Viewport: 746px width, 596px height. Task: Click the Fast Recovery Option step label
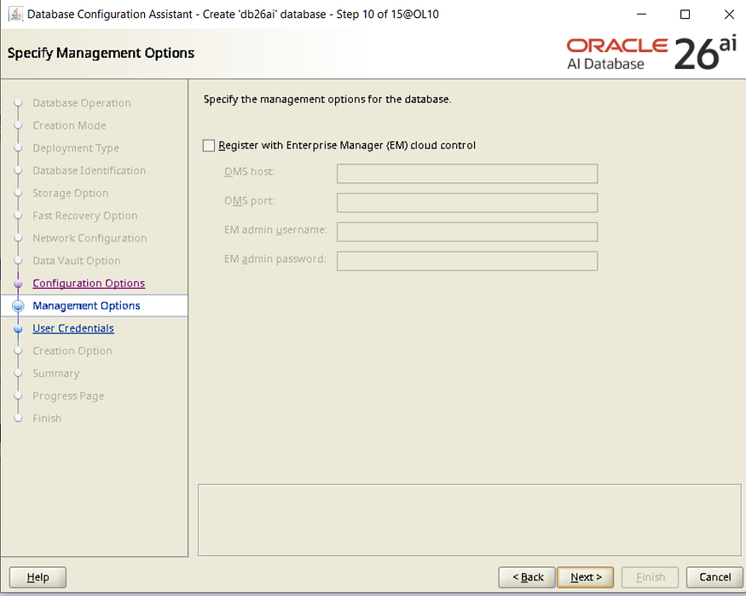click(84, 216)
